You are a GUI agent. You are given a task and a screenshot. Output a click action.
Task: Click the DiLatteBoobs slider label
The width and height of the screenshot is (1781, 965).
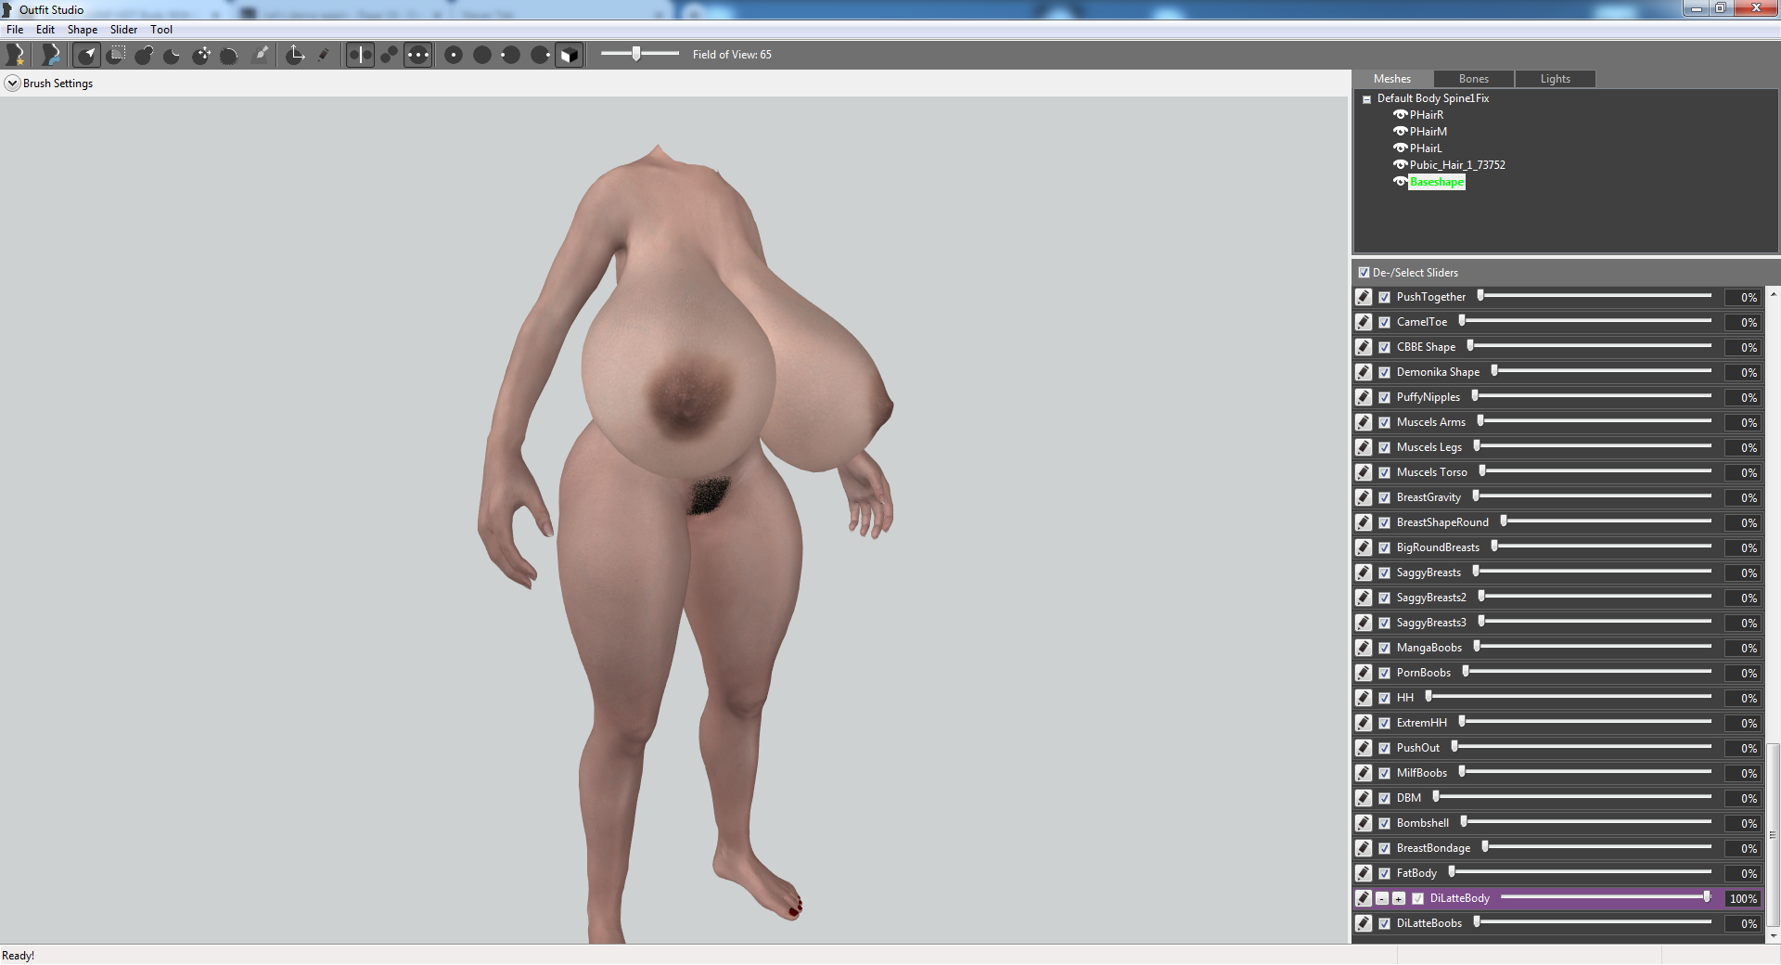[x=1429, y=923]
